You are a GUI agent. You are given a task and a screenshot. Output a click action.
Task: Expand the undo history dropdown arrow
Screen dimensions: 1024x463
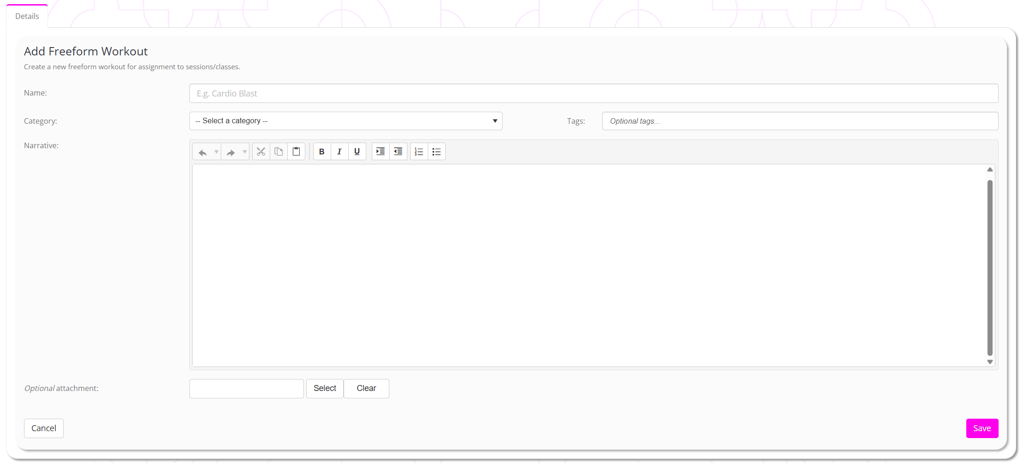tap(216, 152)
